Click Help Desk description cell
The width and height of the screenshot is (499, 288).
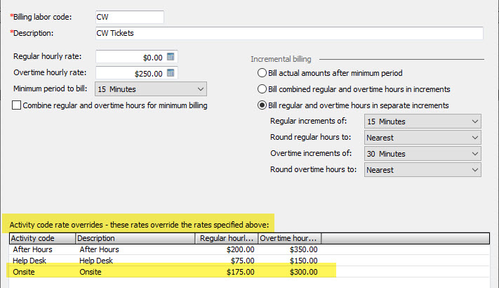click(x=96, y=261)
